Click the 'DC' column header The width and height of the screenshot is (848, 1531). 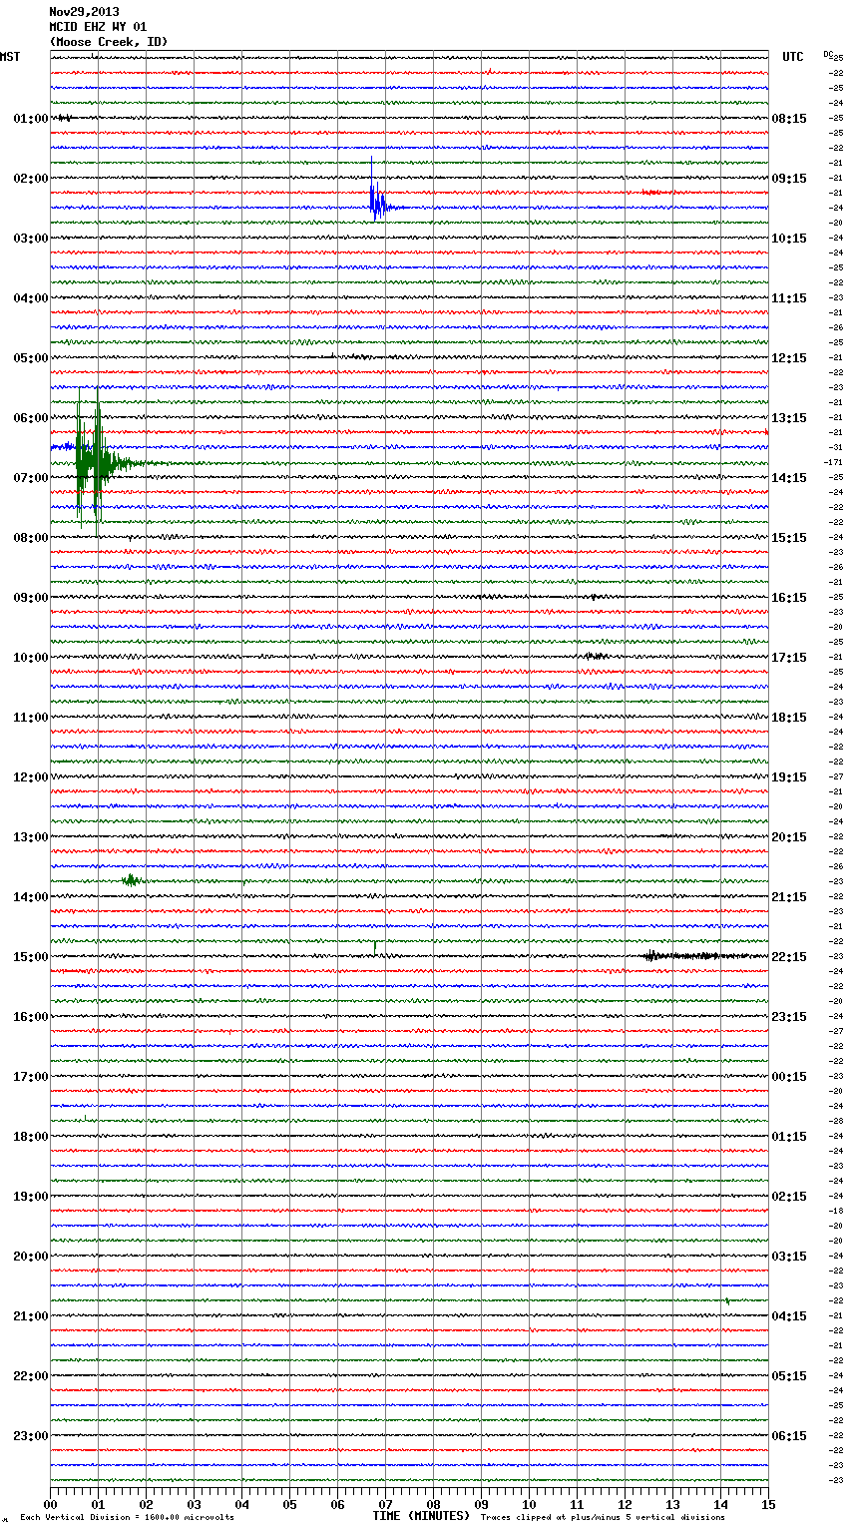(x=827, y=54)
